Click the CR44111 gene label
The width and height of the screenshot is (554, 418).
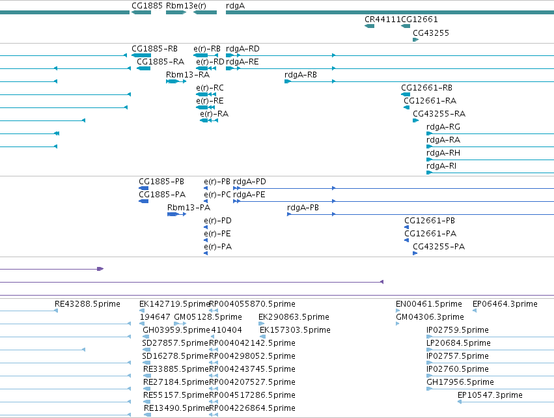[383, 20]
